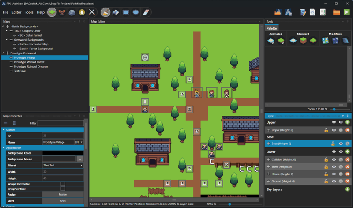353x208 pixels.
Task: Hide the Trees layer via eye icon
Action: [x=334, y=166]
